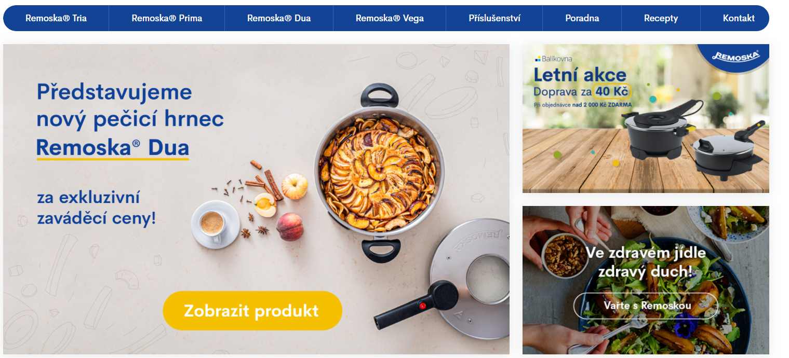Click the yellow Zobrazit produkt button
Screen dimensions: 789x358
tap(252, 311)
